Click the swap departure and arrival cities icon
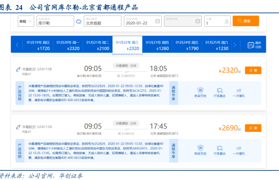 point(79,21)
